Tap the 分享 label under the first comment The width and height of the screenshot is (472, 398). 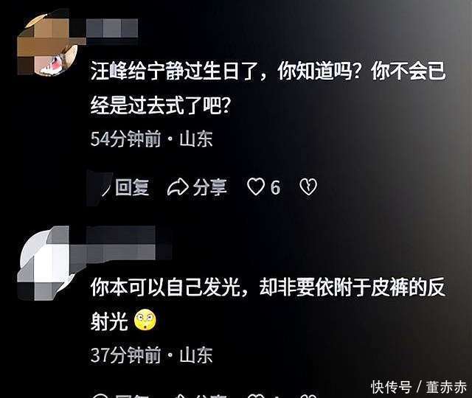(209, 186)
